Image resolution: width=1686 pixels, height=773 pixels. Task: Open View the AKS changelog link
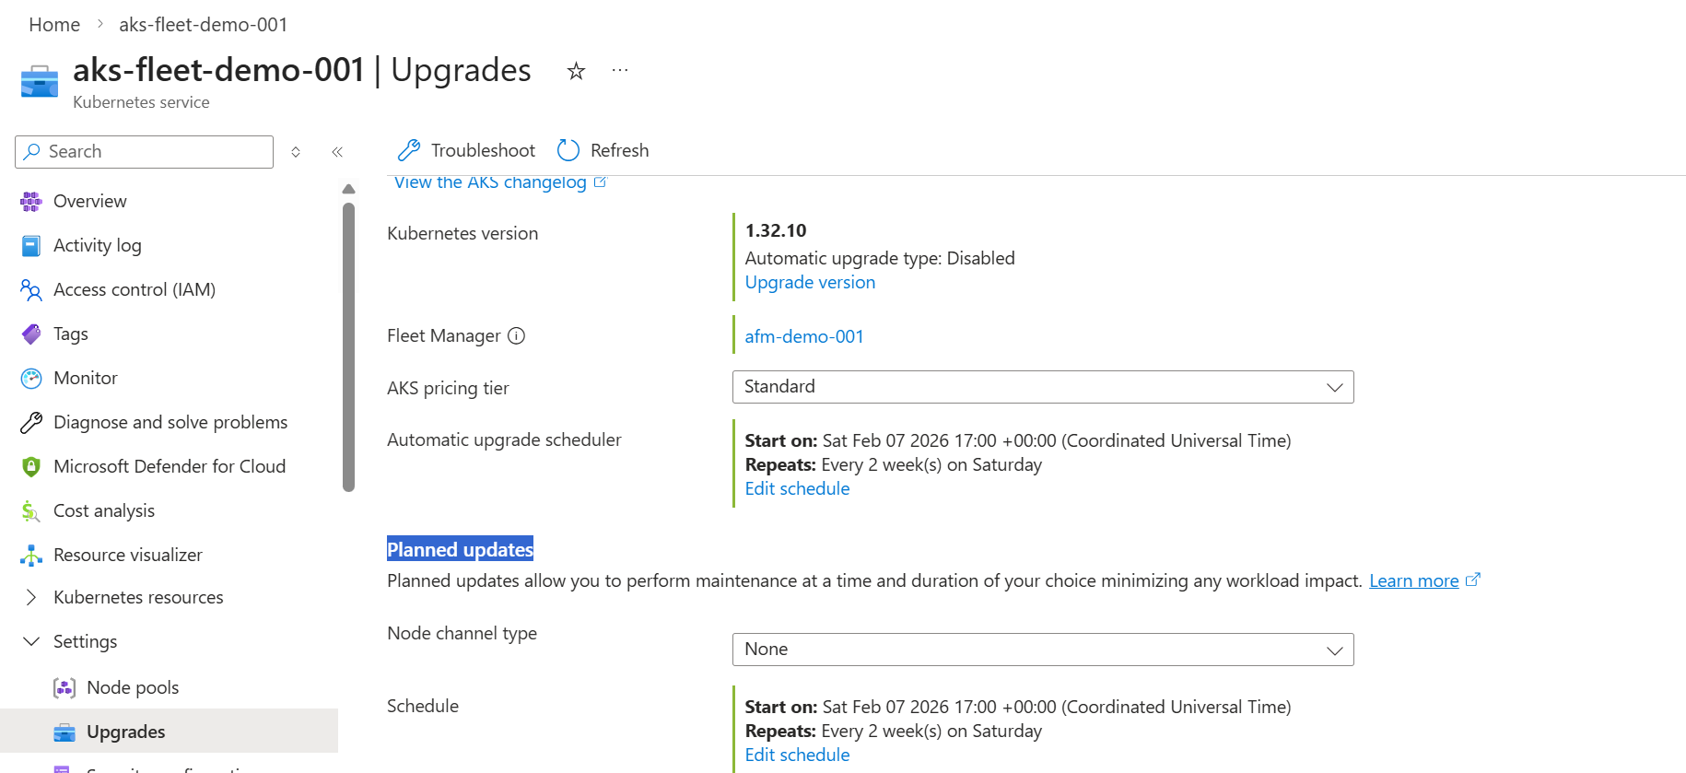490,182
